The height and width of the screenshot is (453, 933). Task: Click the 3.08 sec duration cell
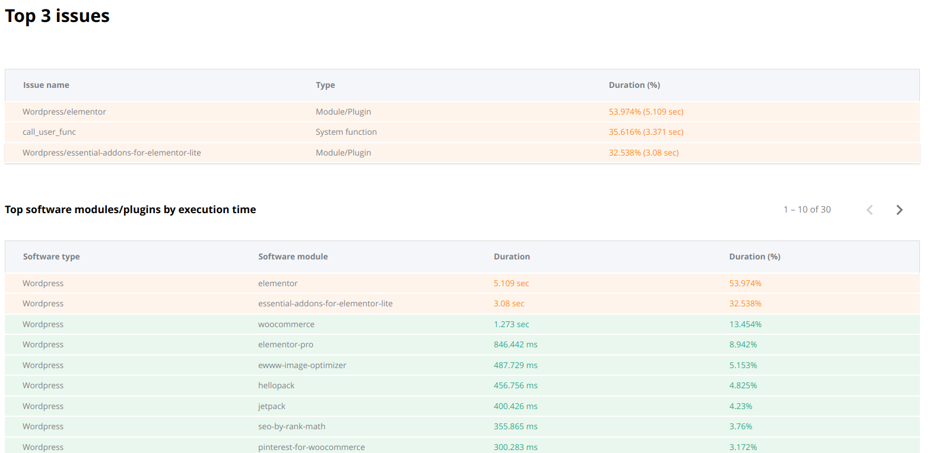click(509, 303)
